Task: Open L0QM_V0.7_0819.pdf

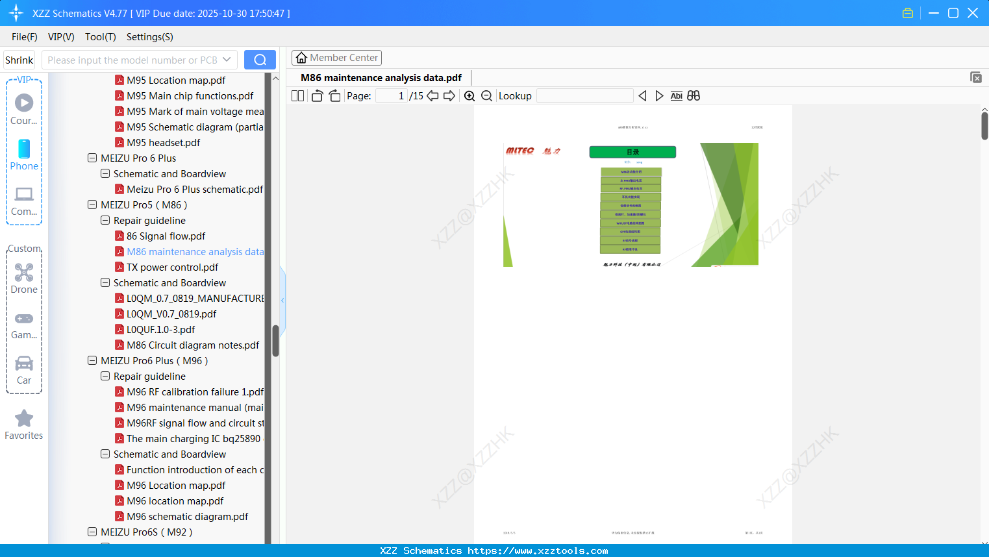Action: point(171,314)
